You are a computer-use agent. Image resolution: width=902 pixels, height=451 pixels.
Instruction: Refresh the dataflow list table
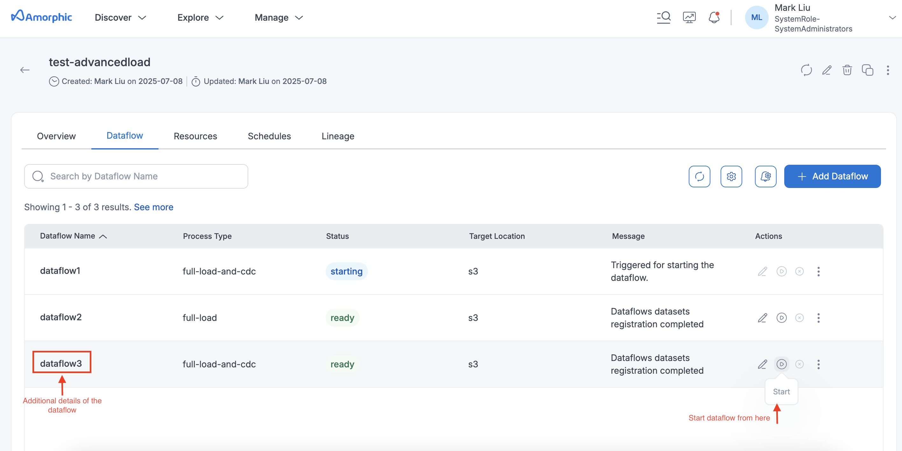pyautogui.click(x=699, y=176)
